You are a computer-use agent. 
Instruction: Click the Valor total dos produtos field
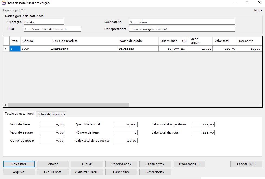203,124
